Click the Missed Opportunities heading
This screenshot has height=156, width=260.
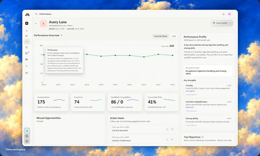48,118
